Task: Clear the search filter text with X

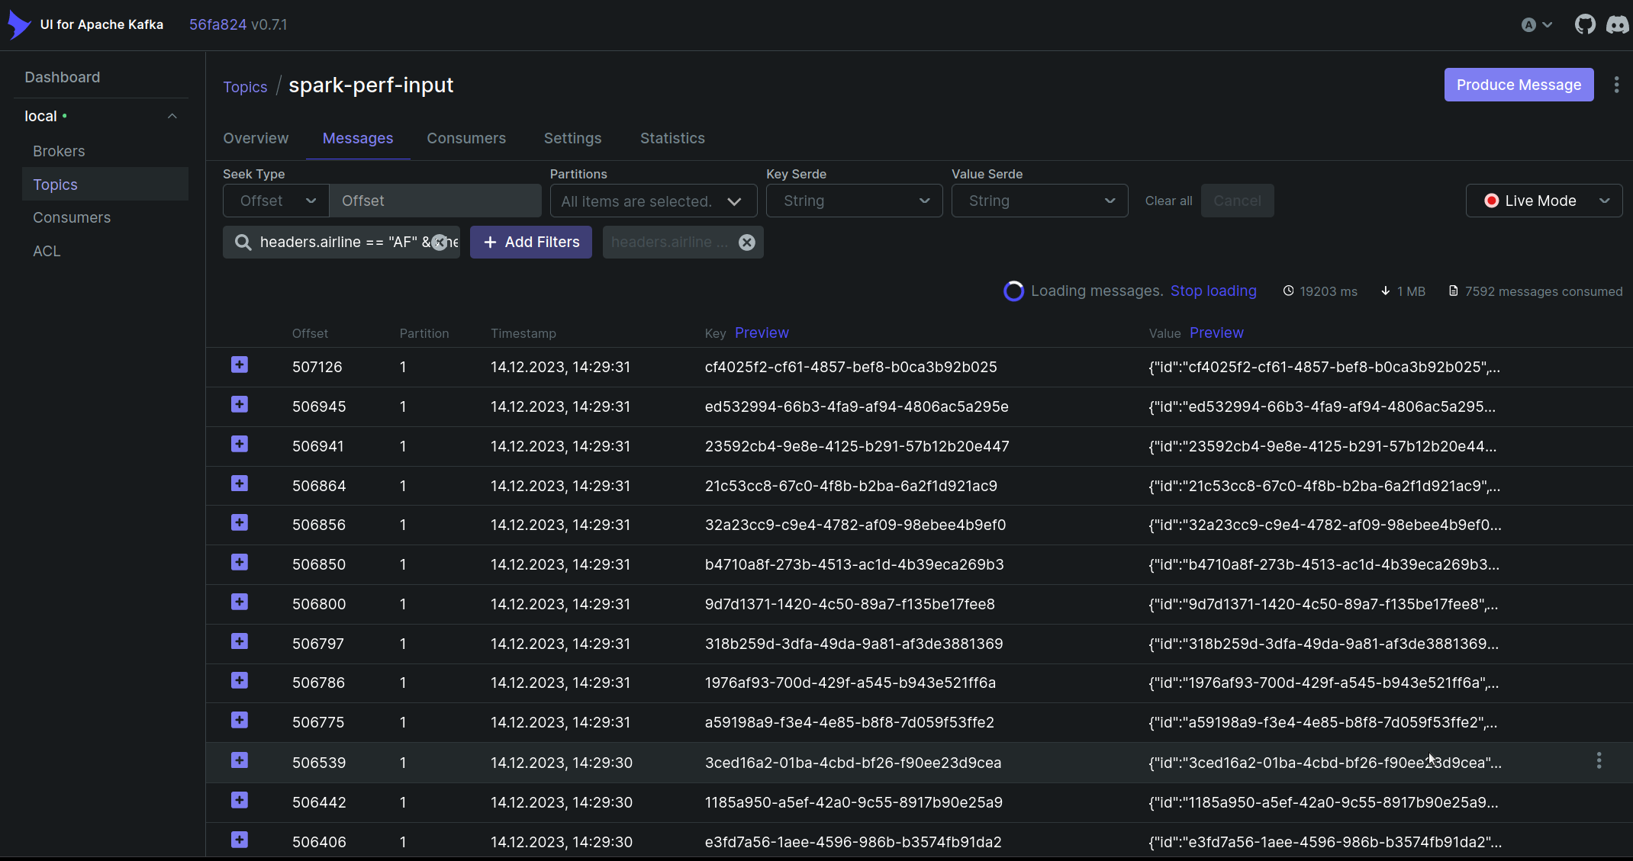Action: tap(440, 243)
